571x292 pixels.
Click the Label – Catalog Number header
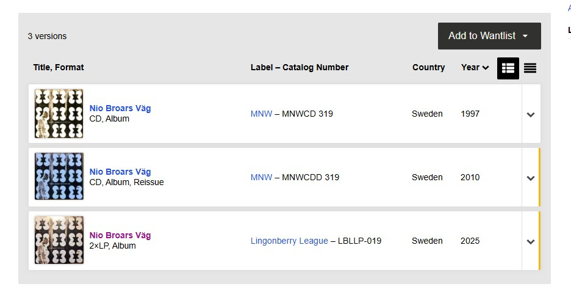pos(300,67)
